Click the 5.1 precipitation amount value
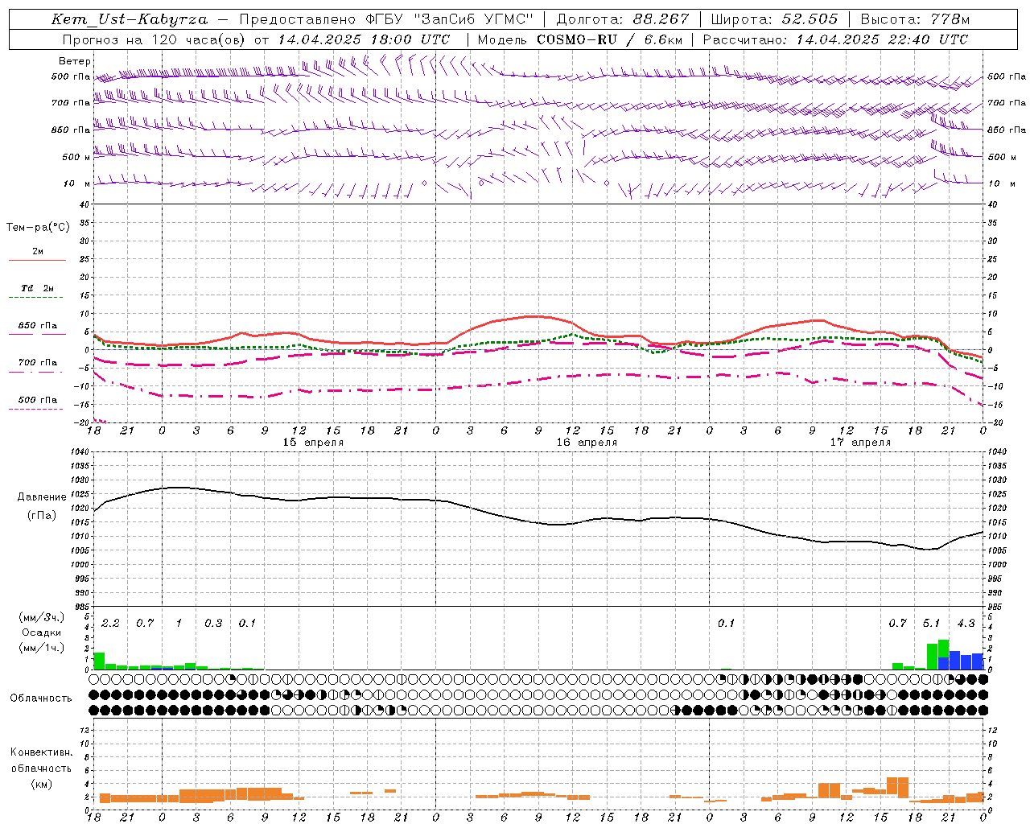Screen dimensions: 1030x824 [x=931, y=624]
